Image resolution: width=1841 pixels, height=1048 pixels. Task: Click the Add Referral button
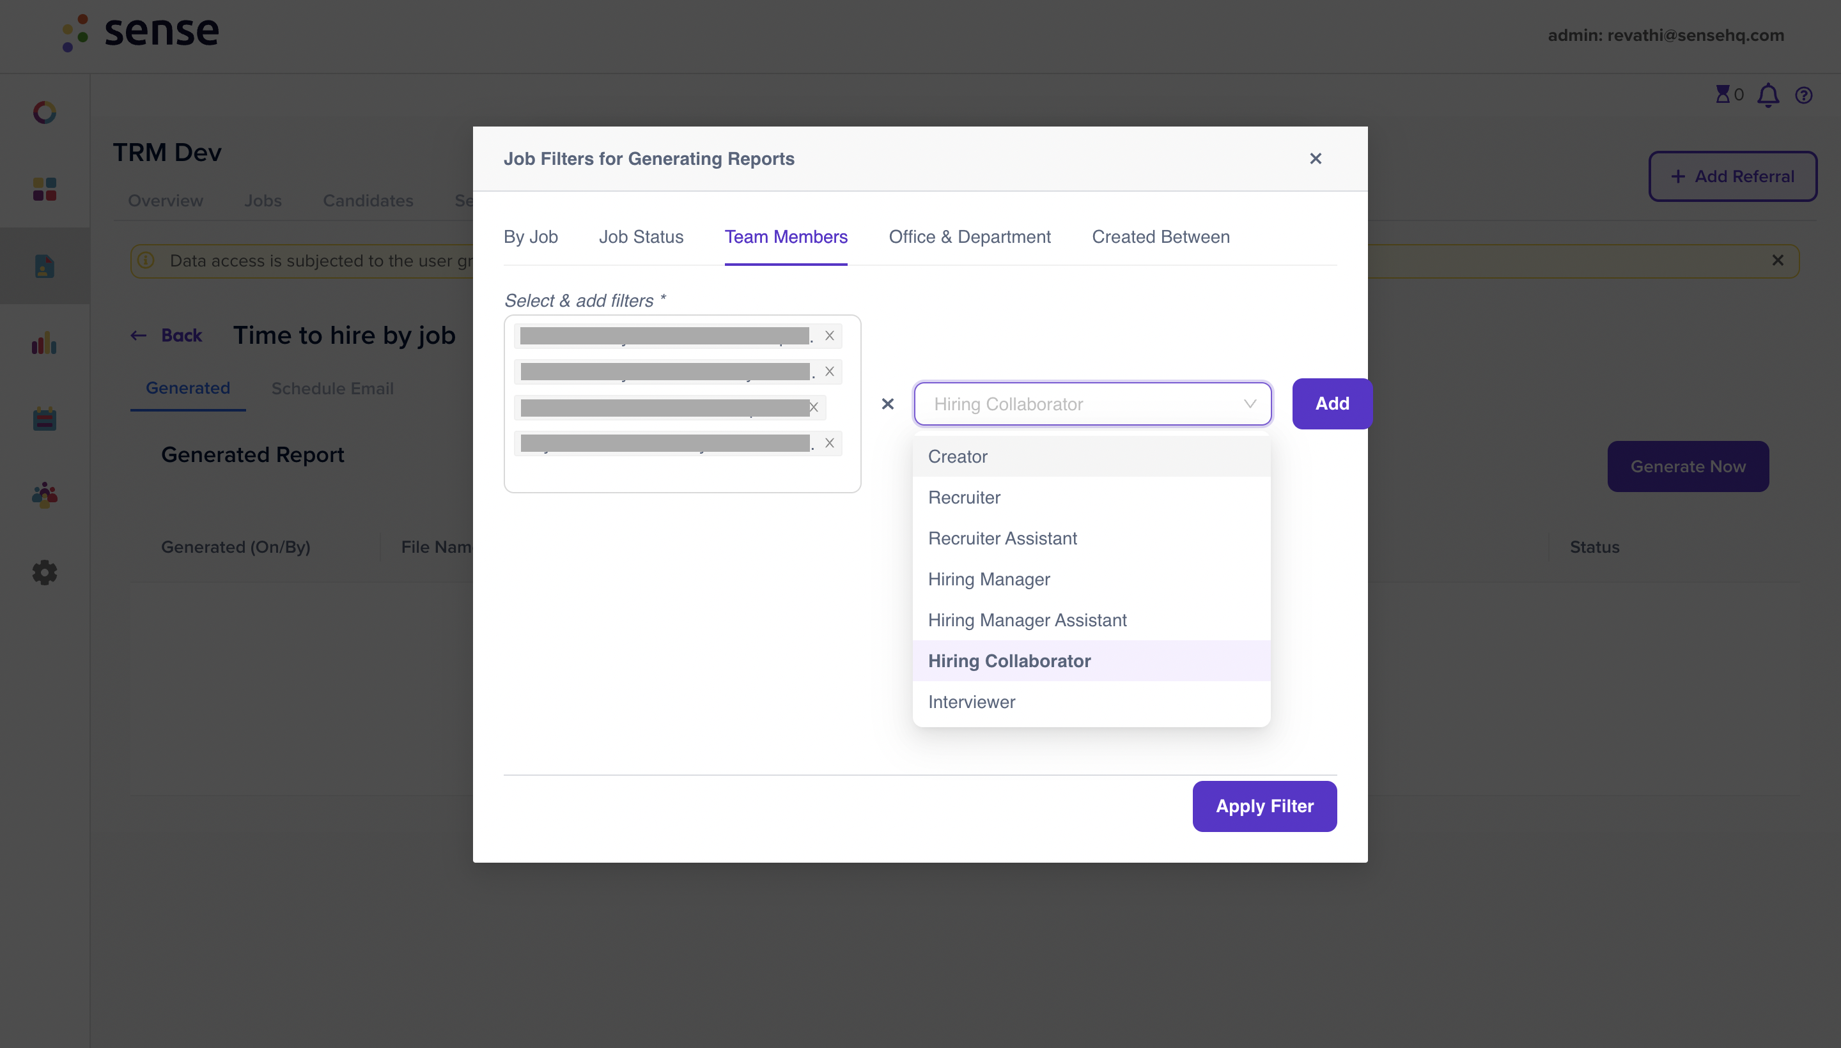(1732, 176)
